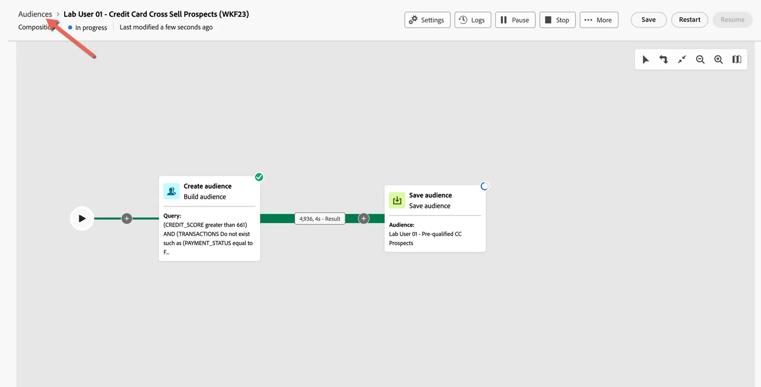This screenshot has width=761, height=387.
Task: Open the Logs panel
Action: click(x=473, y=20)
